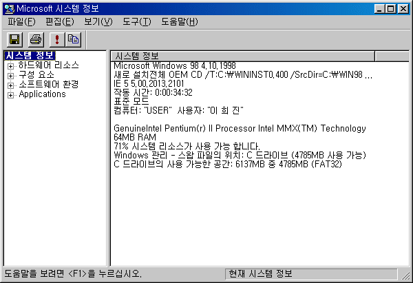Click the GenuineIntel Pentium(r) II Processor line
Image resolution: width=413 pixels, height=283 pixels.
(240, 128)
